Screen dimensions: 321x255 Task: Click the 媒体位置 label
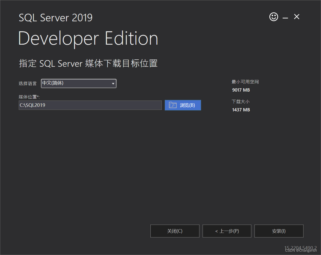point(29,97)
